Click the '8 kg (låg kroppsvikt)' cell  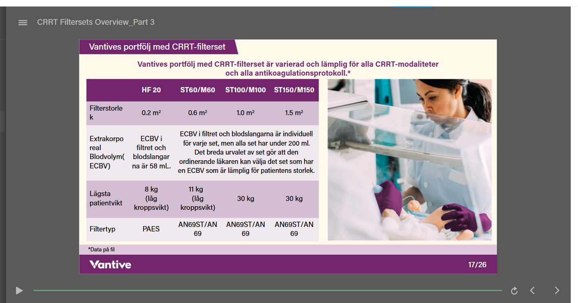151,198
